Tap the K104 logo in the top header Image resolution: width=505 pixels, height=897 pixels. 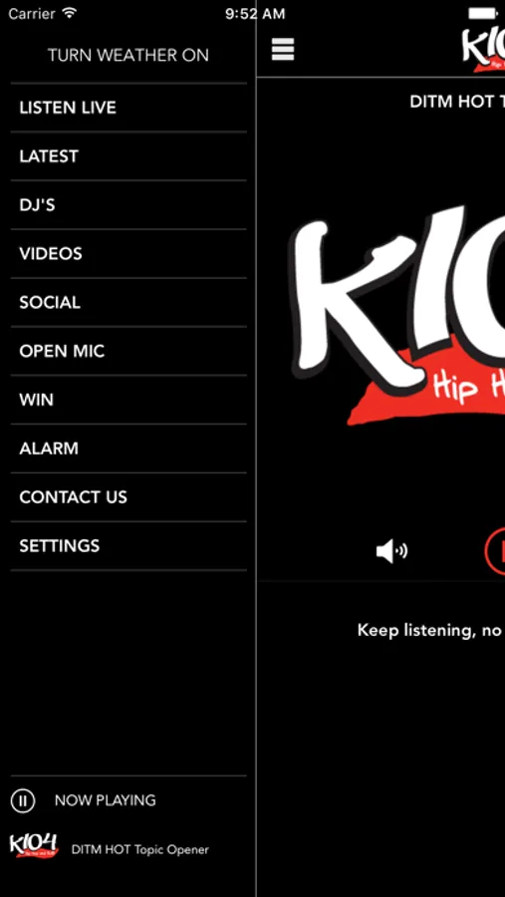[x=484, y=49]
